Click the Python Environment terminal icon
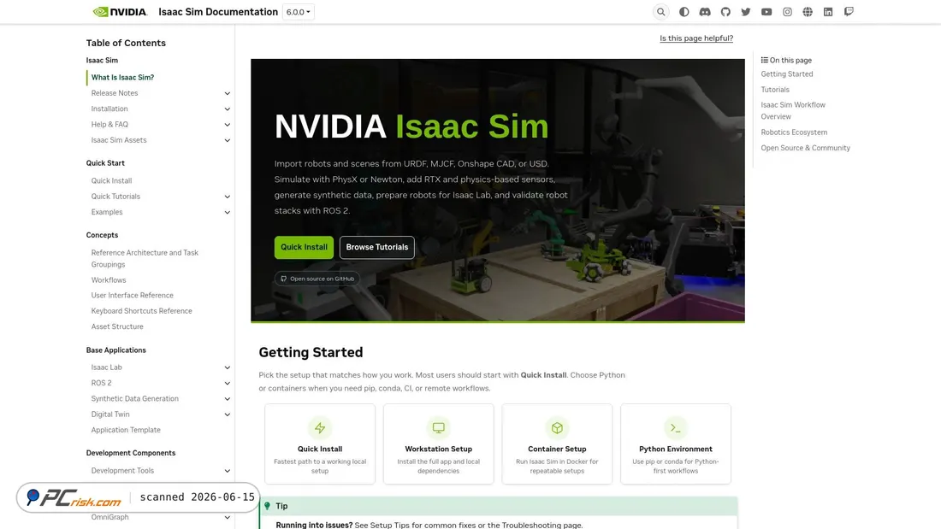This screenshot has width=941, height=529. [676, 427]
